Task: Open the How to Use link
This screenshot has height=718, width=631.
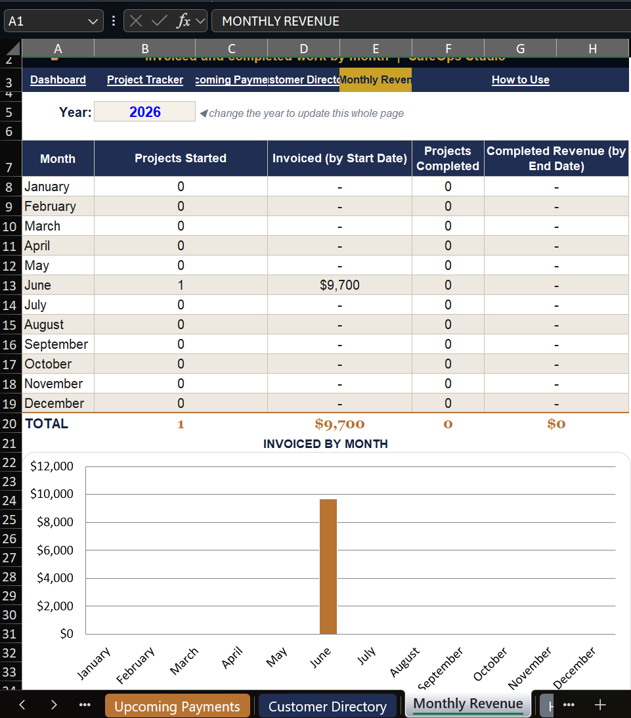Action: 521,79
